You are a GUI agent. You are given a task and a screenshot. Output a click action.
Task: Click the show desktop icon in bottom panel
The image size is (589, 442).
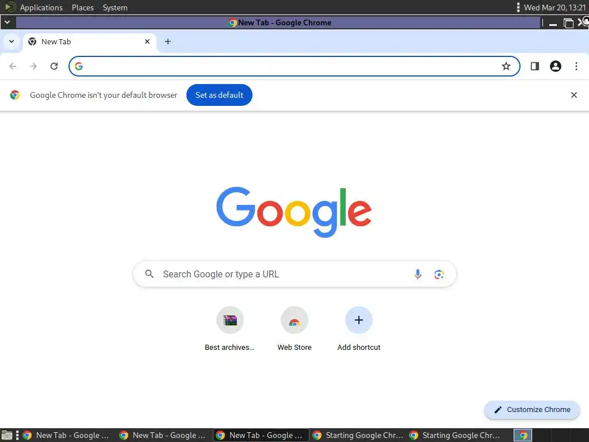[x=7, y=435]
